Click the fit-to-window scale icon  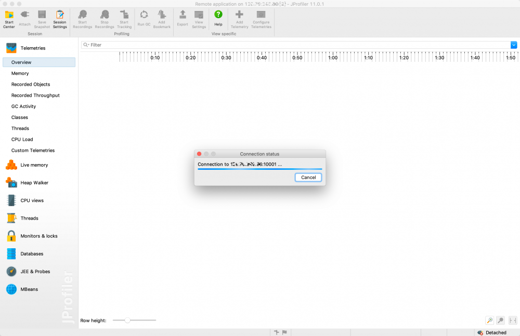click(x=512, y=320)
